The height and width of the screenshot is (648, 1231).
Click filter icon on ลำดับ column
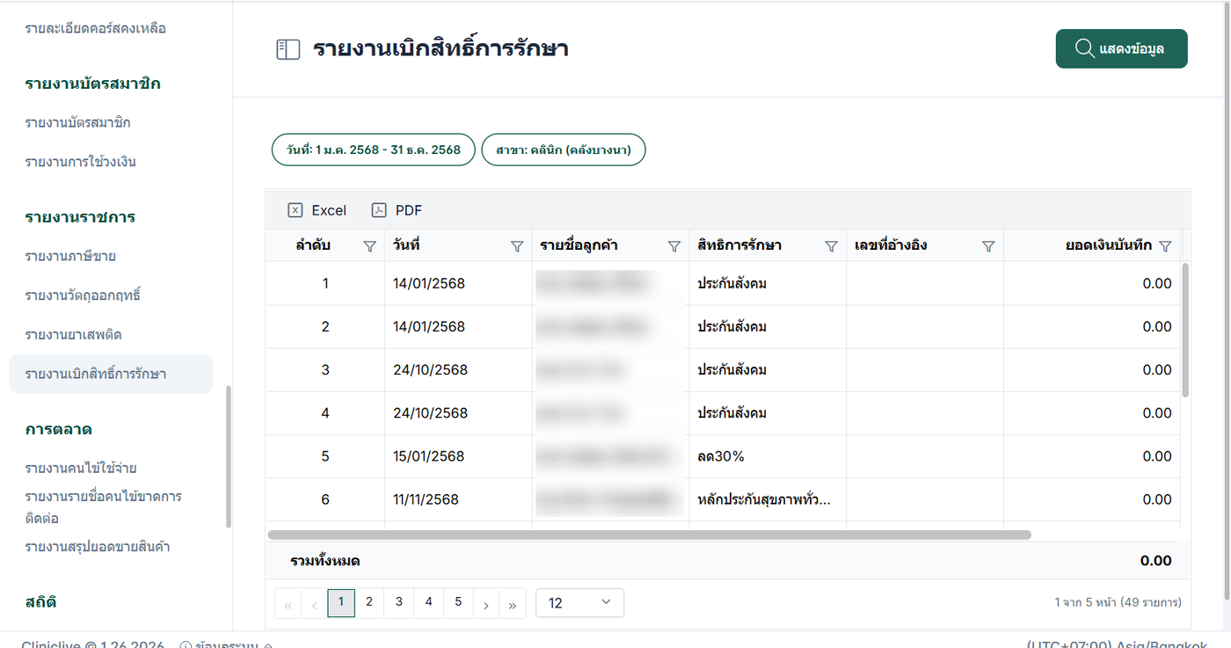point(369,247)
